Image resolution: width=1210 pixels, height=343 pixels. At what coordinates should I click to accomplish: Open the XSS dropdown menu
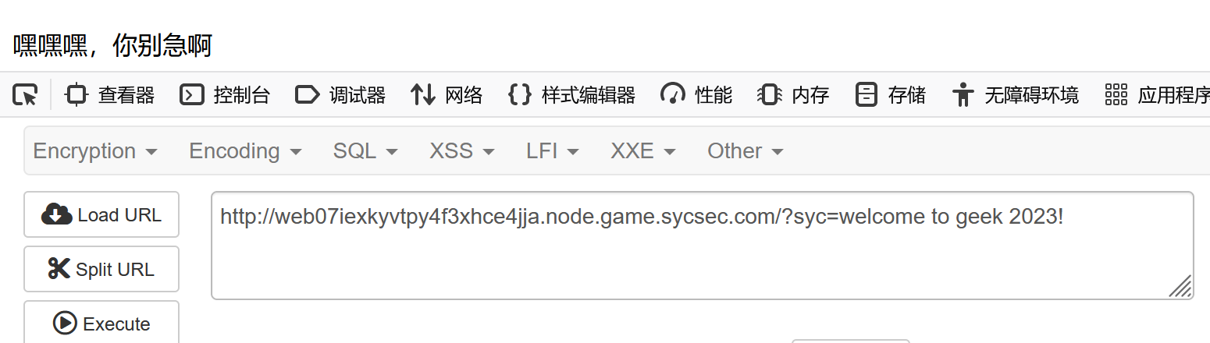click(461, 151)
